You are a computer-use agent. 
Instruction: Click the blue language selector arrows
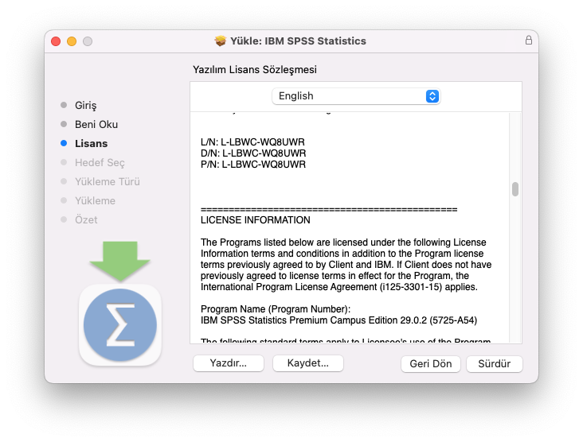[x=432, y=96]
